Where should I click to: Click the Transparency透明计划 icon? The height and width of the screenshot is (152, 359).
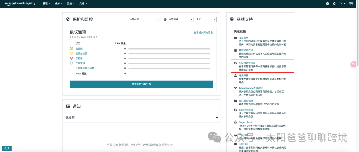(x=235, y=88)
